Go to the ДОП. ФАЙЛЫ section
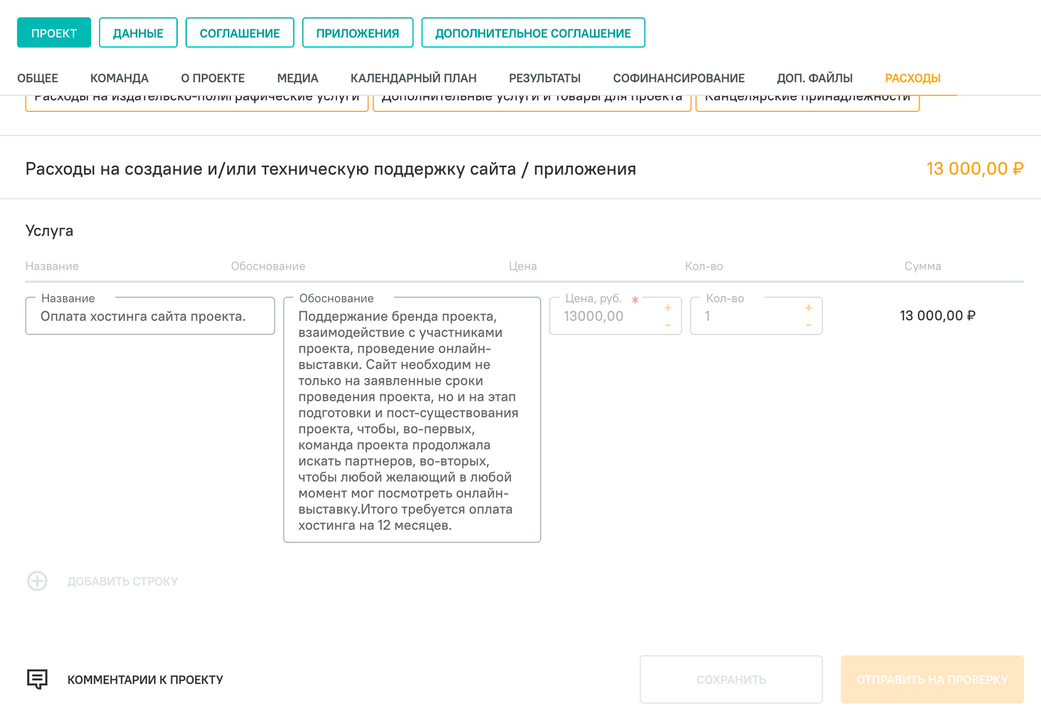This screenshot has width=1041, height=721. coord(815,78)
